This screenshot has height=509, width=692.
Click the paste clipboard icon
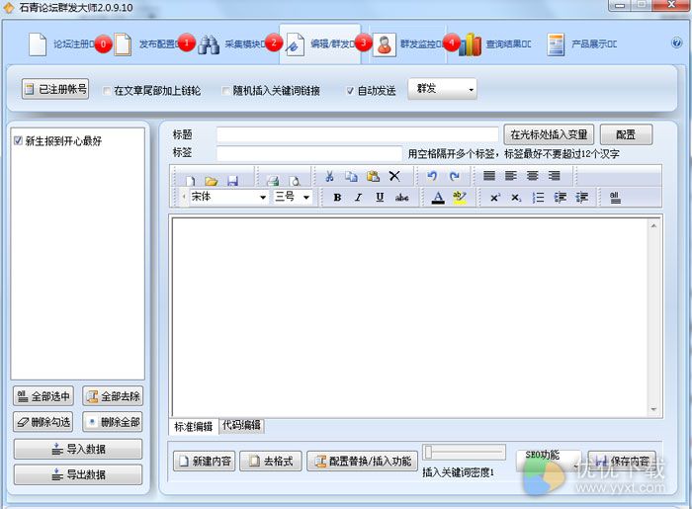(x=373, y=177)
